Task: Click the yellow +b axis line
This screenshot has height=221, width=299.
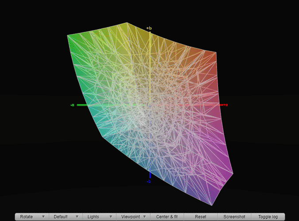Action: click(x=150, y=67)
